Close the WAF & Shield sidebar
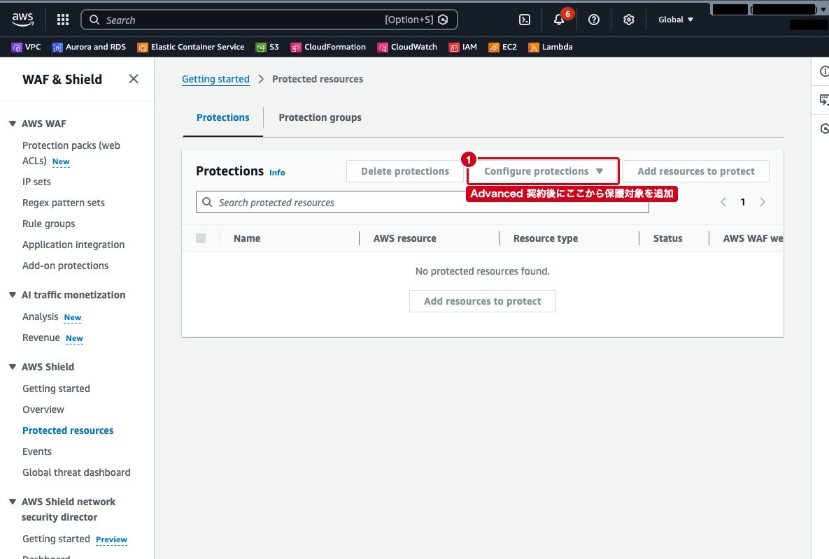Image resolution: width=829 pixels, height=559 pixels. [x=134, y=79]
